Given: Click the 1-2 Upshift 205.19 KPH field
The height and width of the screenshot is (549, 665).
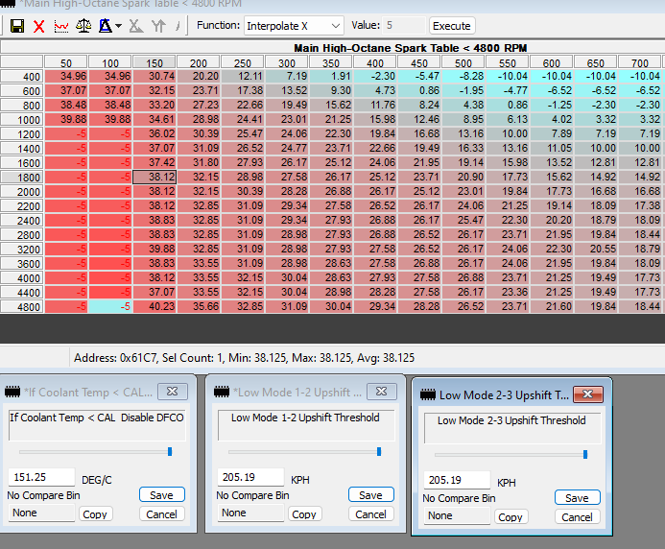Looking at the screenshot, I should (250, 477).
